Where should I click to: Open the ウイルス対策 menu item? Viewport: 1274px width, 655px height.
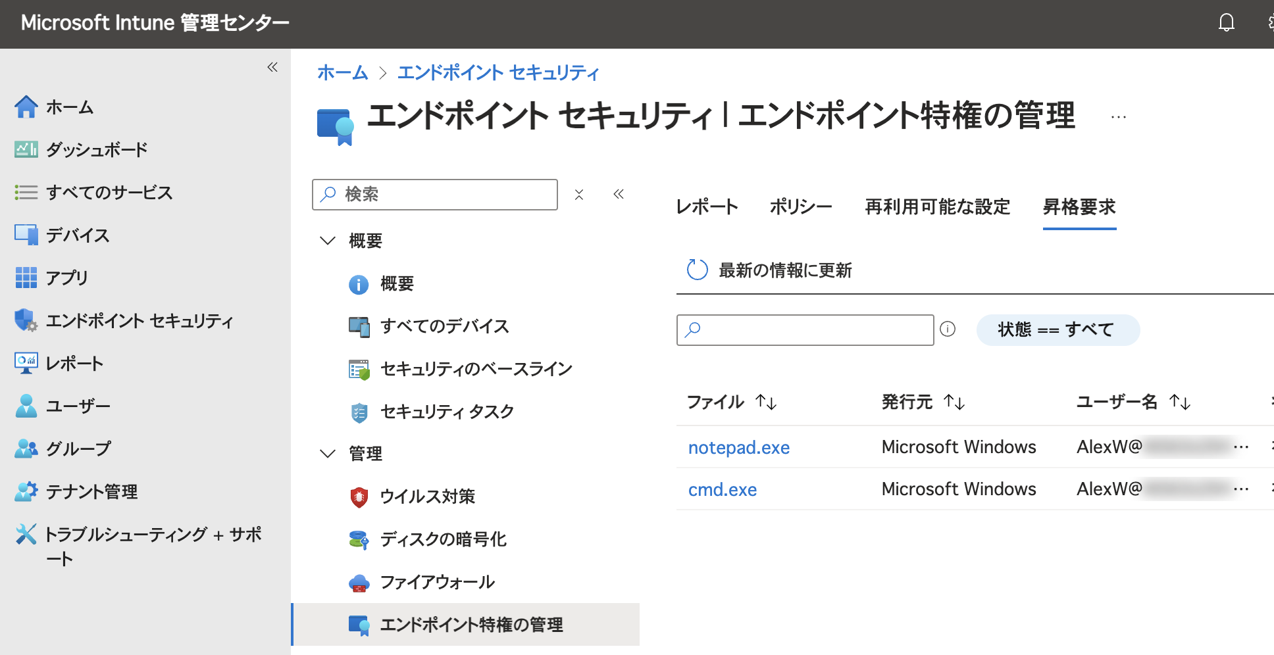click(428, 497)
